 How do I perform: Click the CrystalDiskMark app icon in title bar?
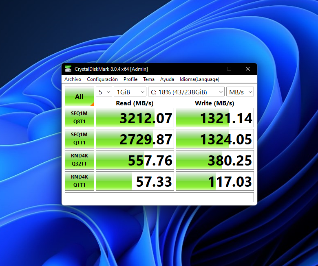68,69
